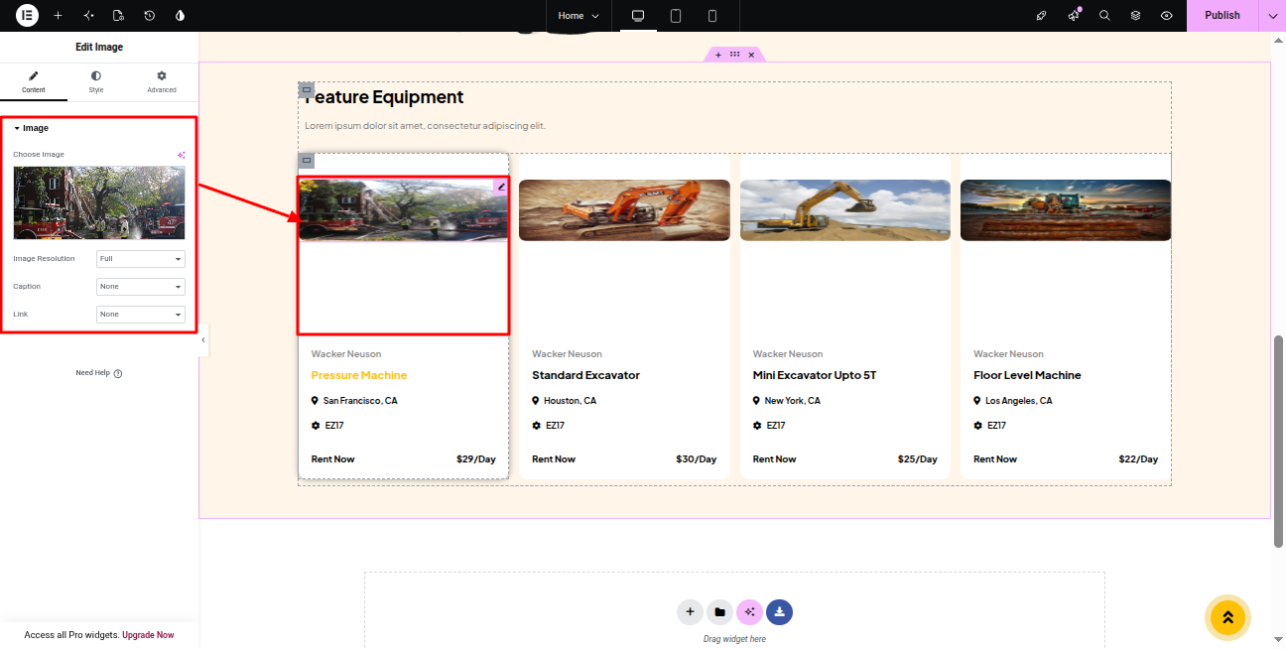The height and width of the screenshot is (649, 1286).
Task: Click the blue download template button
Action: coord(780,612)
